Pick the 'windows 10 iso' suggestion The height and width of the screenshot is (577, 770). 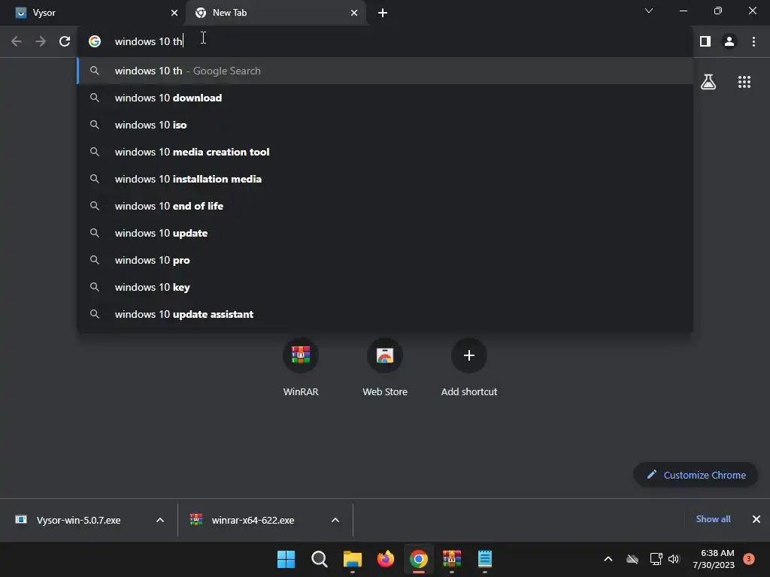[385, 125]
